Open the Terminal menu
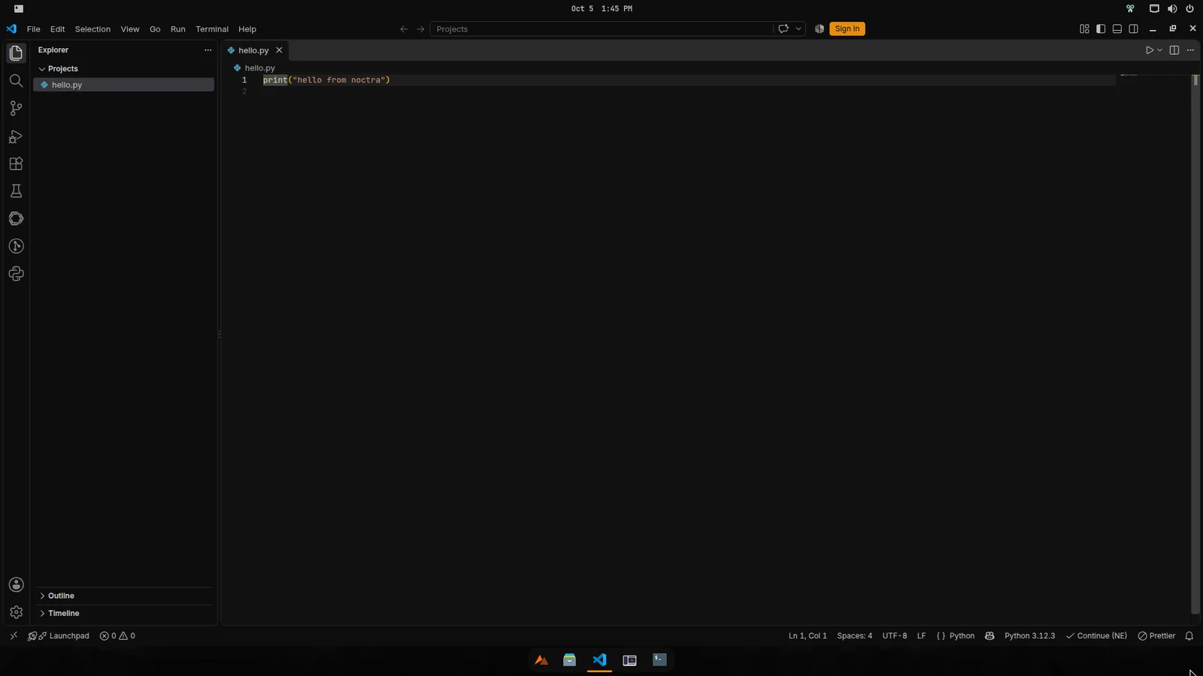This screenshot has height=676, width=1203. (212, 29)
